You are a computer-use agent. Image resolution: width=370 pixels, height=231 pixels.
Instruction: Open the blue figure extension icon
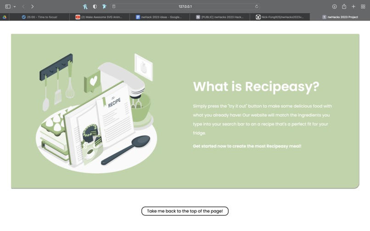pyautogui.click(x=104, y=6)
